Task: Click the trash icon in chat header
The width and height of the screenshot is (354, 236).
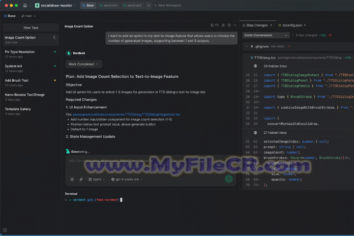Action: [229, 25]
